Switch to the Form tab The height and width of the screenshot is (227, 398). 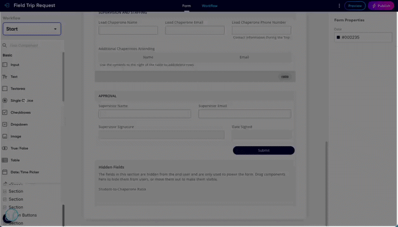click(187, 6)
